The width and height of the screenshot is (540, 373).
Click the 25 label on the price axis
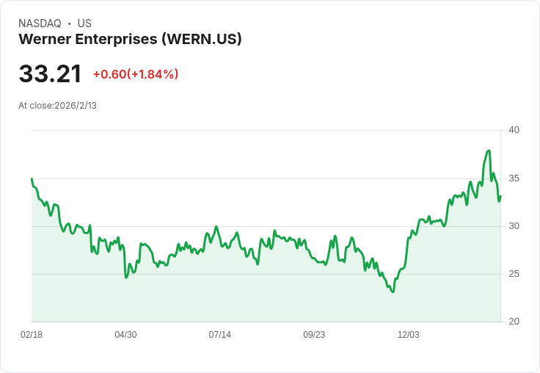(514, 274)
